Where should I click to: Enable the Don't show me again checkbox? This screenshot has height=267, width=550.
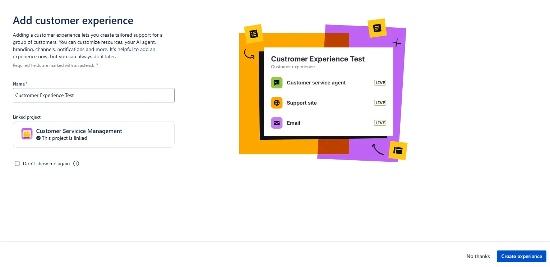[17, 164]
